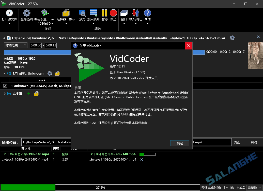Change the completion action in the 无操作 dropdown
This screenshot has height=191, width=263.
(253, 187)
